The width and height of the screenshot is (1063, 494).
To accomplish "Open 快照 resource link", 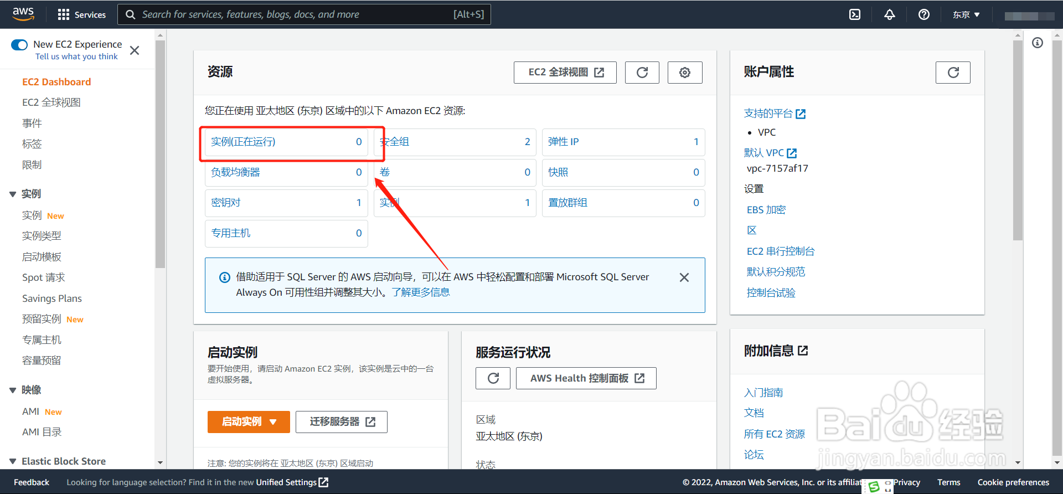I will point(558,172).
